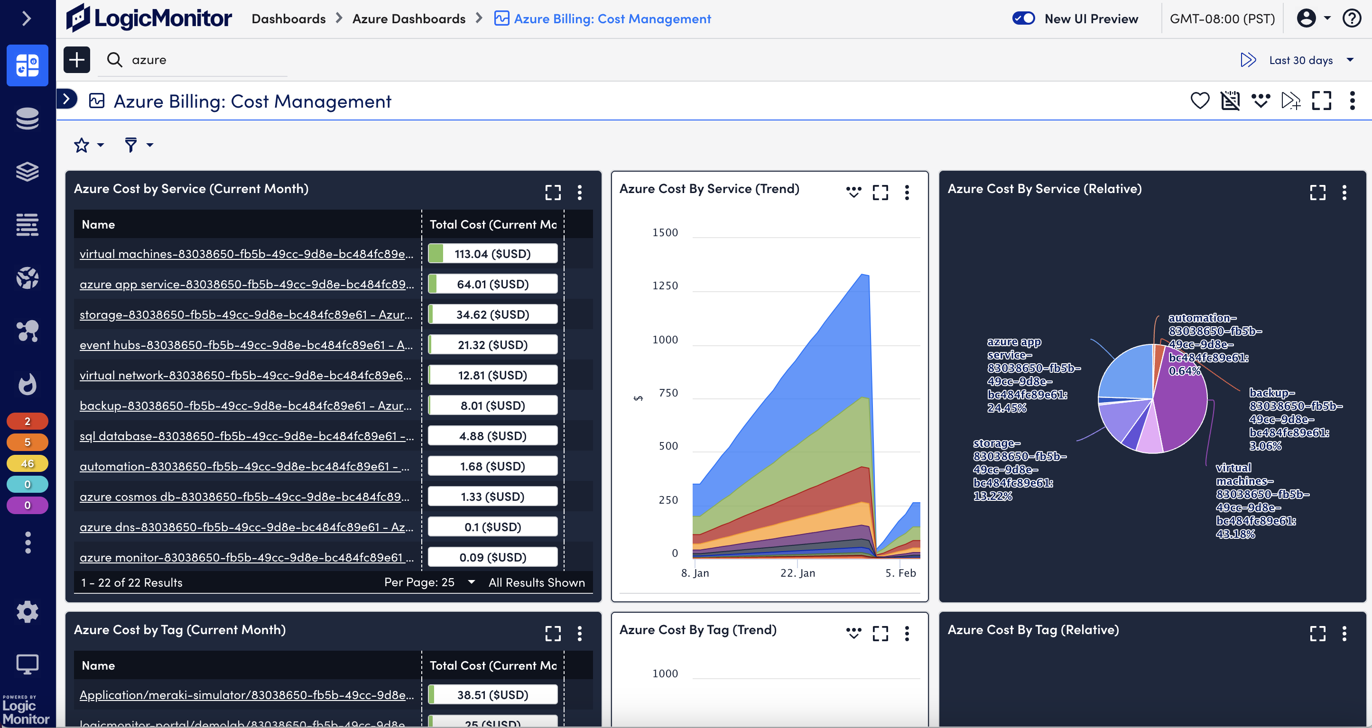Open Azure Dashboards in the breadcrumb
The height and width of the screenshot is (728, 1372).
click(409, 18)
